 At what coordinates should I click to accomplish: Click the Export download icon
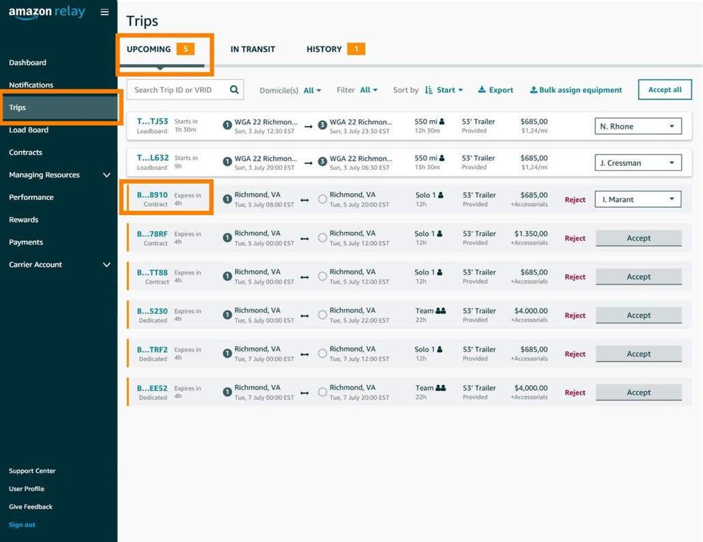tap(482, 90)
